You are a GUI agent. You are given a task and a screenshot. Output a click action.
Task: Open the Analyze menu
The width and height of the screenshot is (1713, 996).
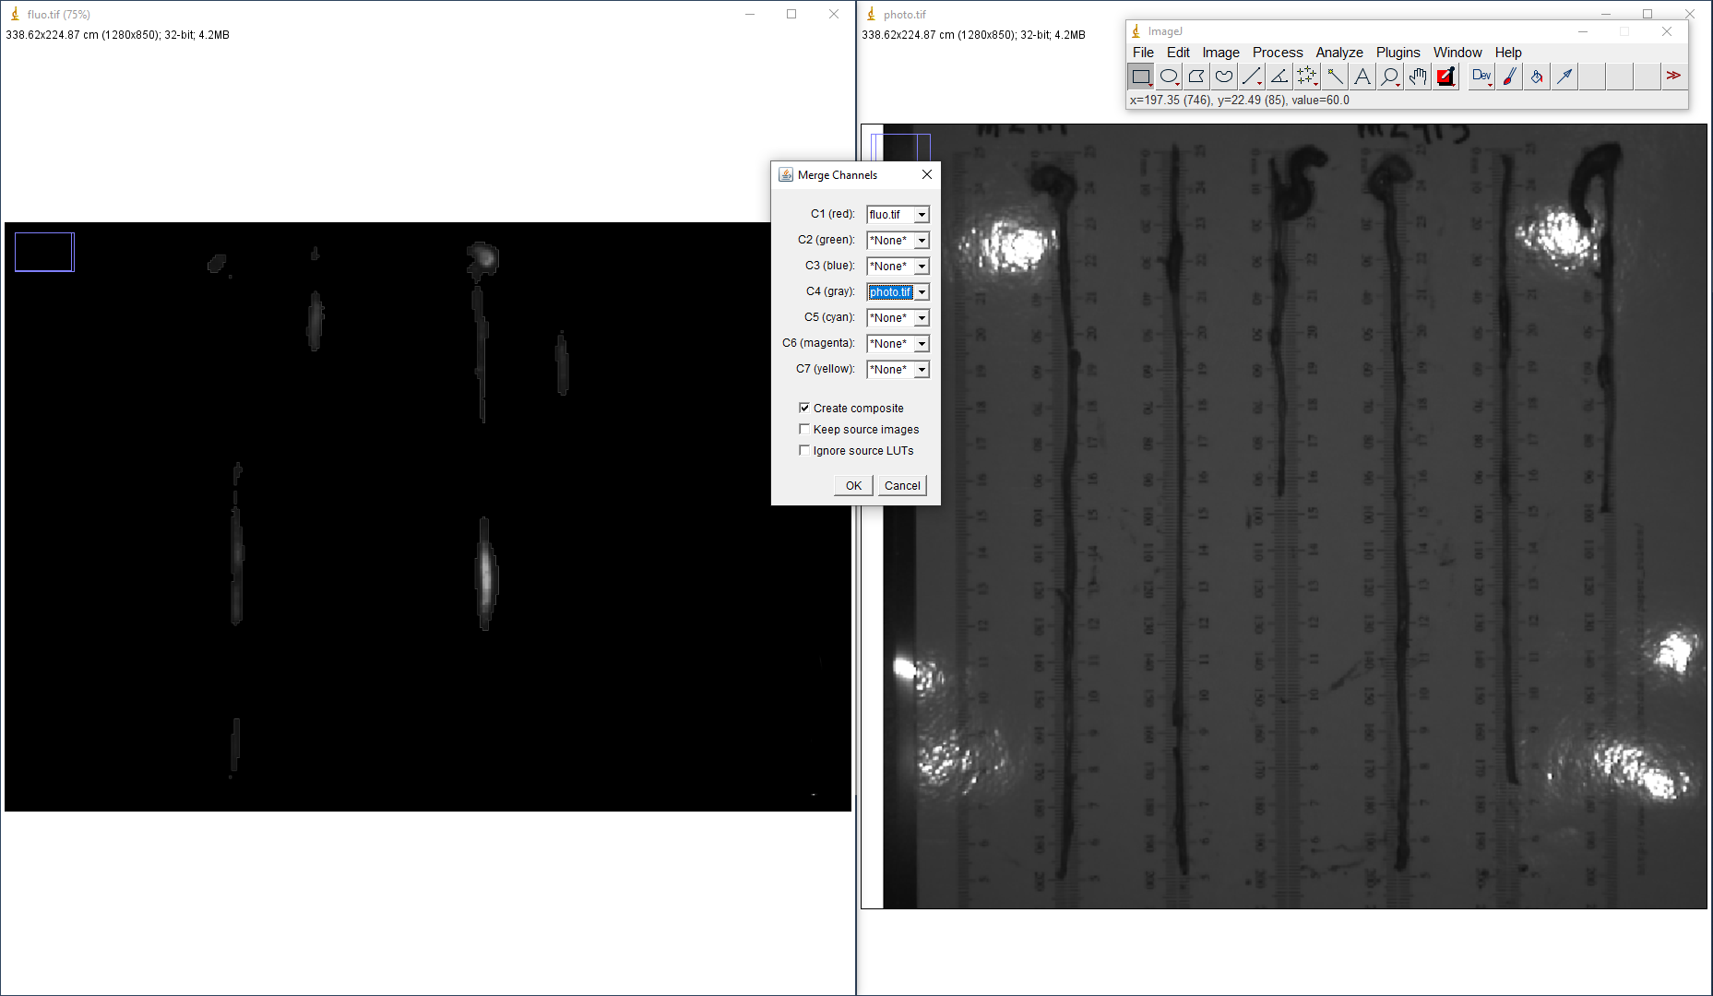click(x=1339, y=53)
